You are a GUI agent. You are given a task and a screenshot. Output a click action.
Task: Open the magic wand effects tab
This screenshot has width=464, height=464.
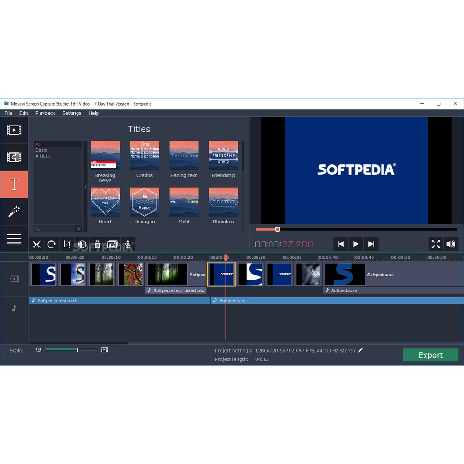pos(14,211)
